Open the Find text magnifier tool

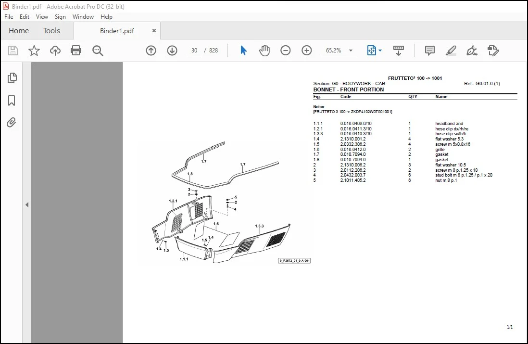pyautogui.click(x=98, y=51)
